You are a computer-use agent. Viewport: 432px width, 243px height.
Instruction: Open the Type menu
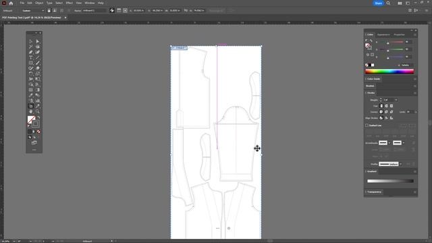click(49, 3)
